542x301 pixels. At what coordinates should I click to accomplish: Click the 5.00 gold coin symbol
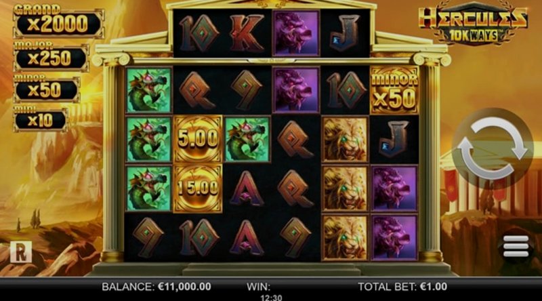(198, 139)
